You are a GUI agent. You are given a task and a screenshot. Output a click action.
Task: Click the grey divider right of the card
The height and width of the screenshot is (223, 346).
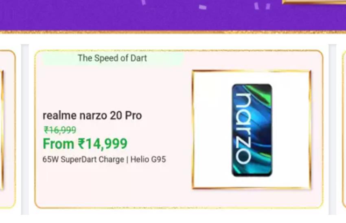tap(332, 129)
